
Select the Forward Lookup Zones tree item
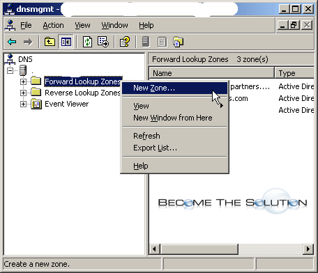click(82, 81)
